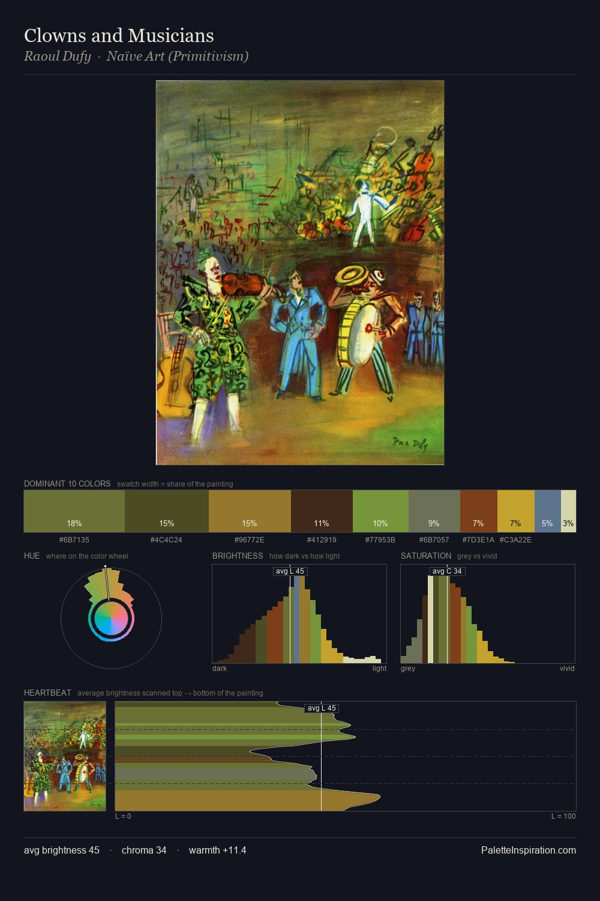
Task: Click the footer stat warmth +11.4
Action: tap(217, 851)
